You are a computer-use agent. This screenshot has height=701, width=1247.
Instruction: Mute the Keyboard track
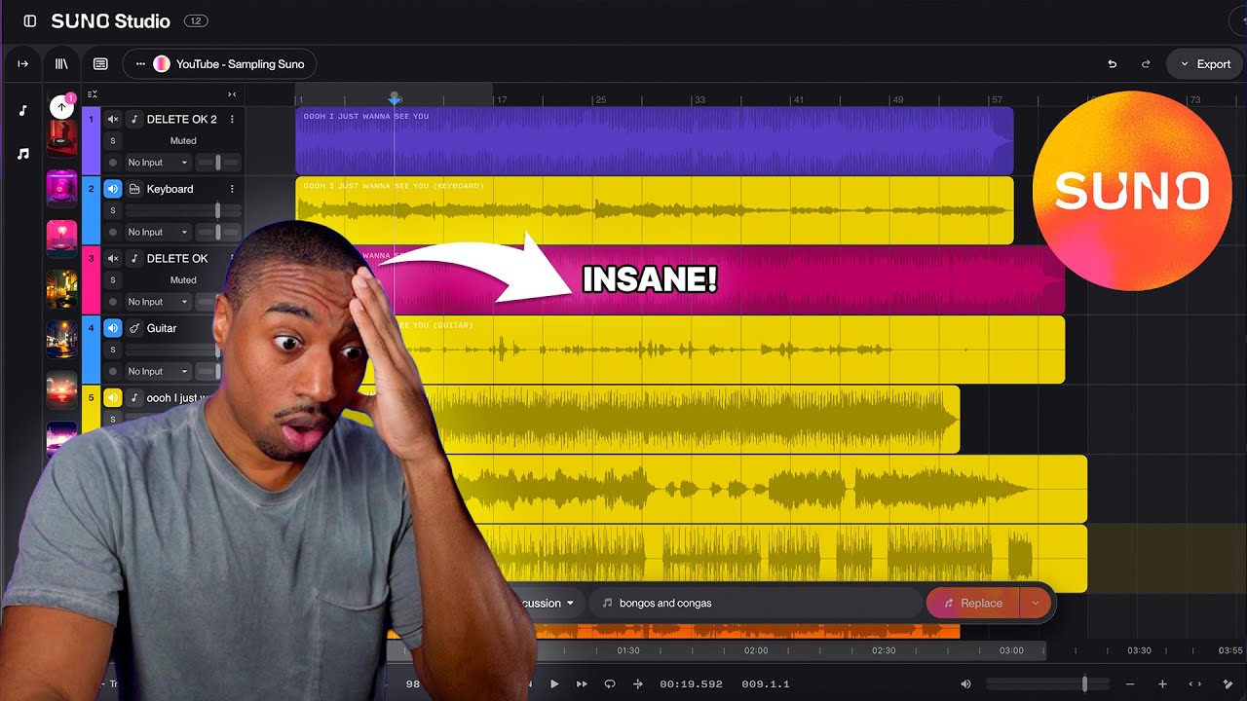(x=113, y=189)
